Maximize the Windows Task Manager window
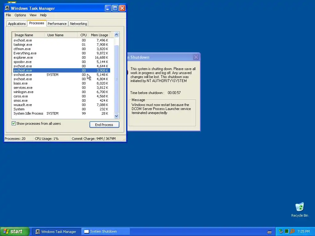 click(115, 8)
